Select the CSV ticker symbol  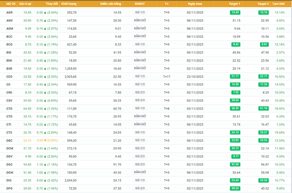tap(9, 101)
